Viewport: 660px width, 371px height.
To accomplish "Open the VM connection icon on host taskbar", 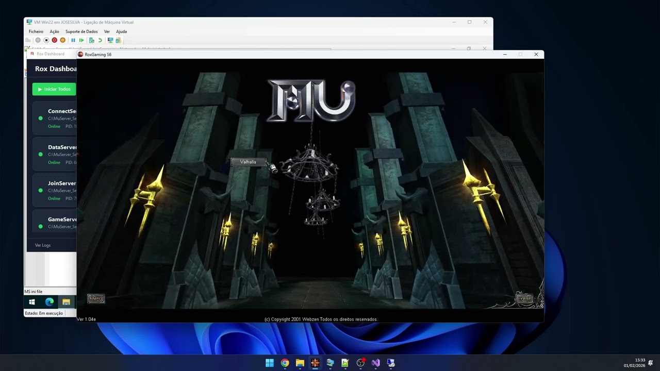I will (390, 363).
